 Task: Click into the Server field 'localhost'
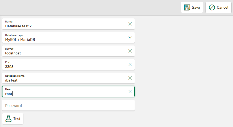(65, 53)
